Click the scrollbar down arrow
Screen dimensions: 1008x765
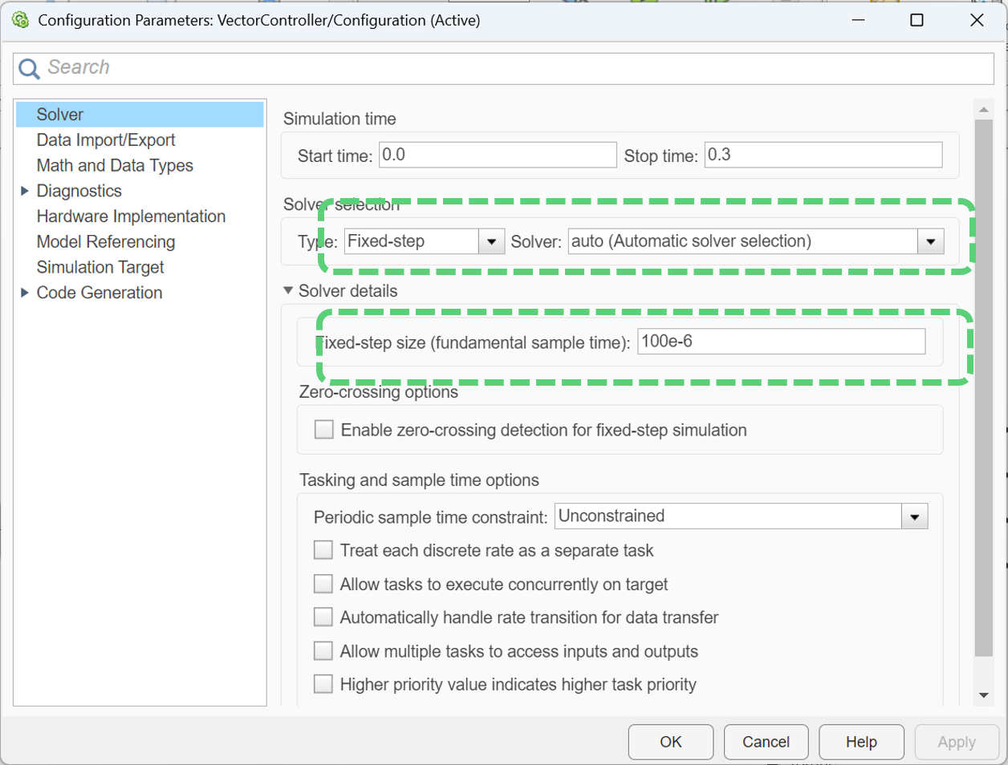[984, 695]
